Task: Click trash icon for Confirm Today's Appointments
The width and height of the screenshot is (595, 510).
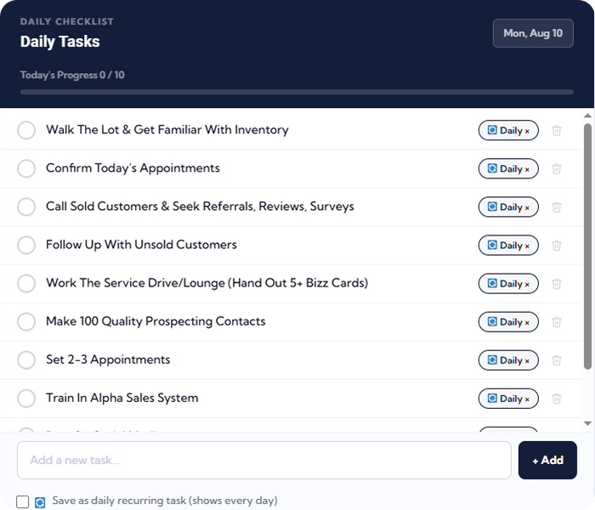Action: [x=556, y=169]
